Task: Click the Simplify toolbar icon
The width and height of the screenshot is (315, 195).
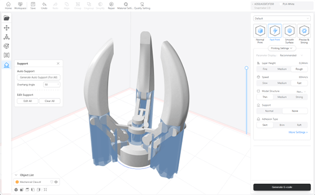Action: [x=100, y=6]
